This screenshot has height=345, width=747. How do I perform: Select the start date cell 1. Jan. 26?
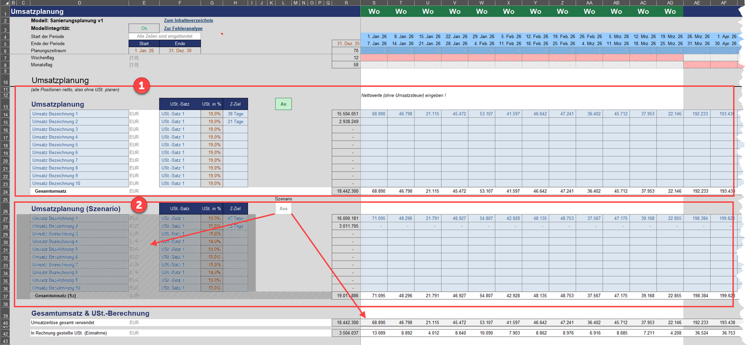tap(144, 51)
